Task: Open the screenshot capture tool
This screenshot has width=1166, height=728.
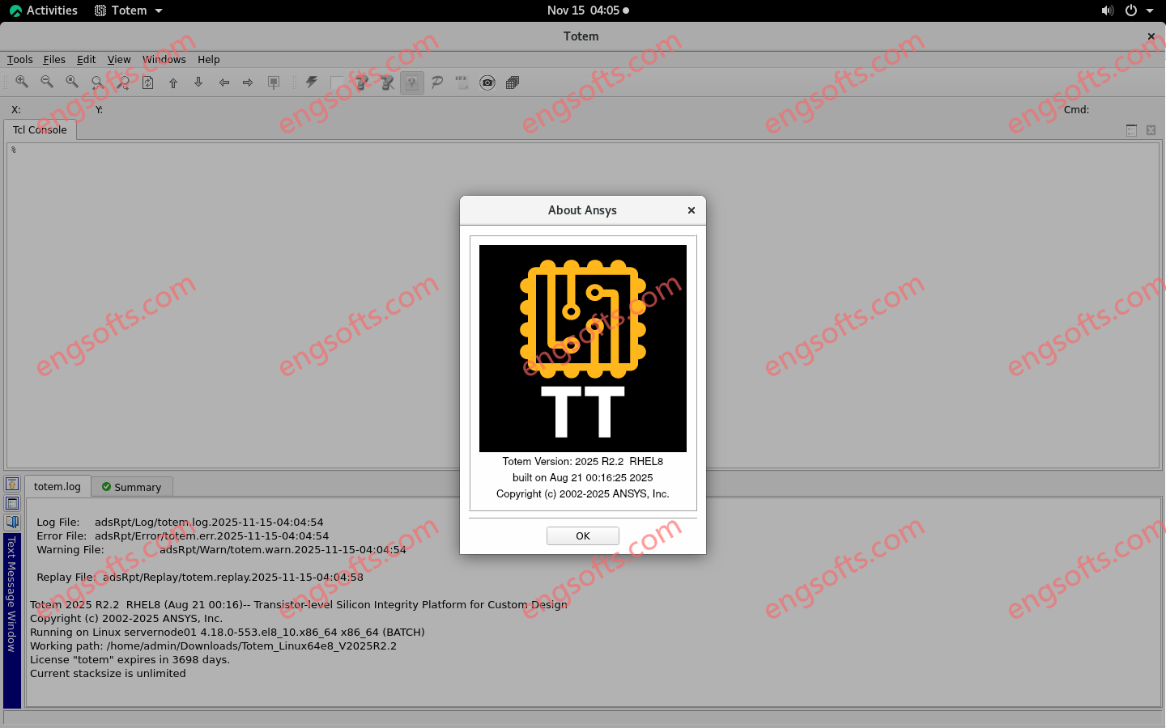Action: click(487, 82)
